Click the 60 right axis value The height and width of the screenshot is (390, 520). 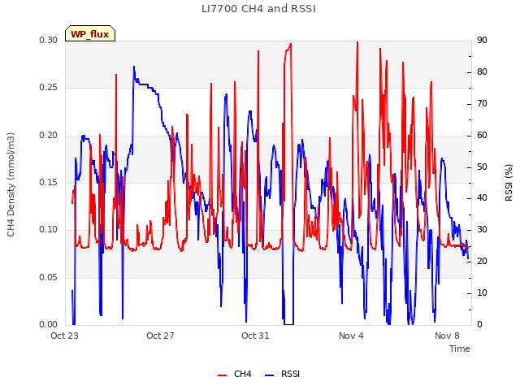tap(482, 136)
